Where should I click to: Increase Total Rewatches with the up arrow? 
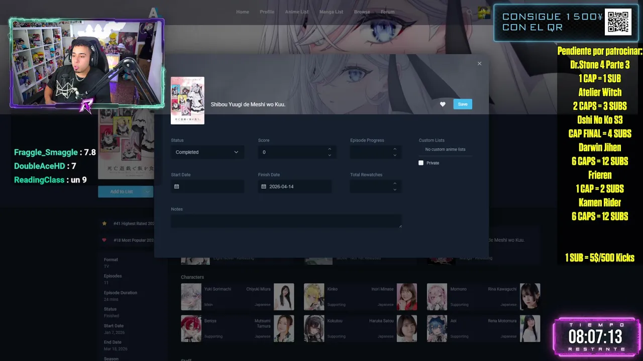tap(395, 184)
